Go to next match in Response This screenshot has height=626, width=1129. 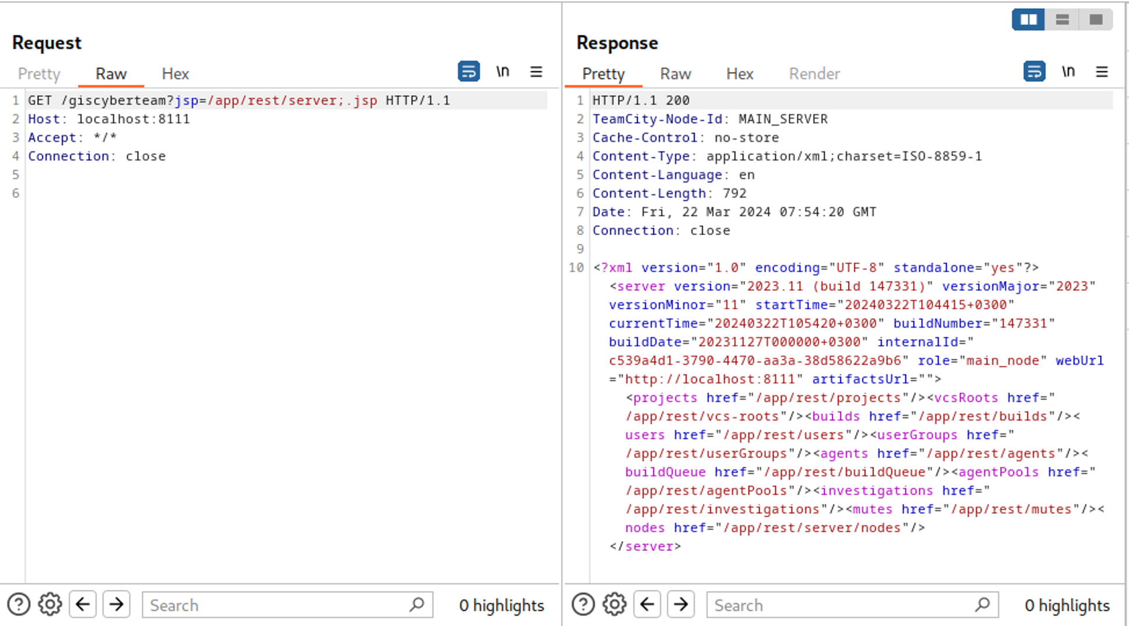click(681, 604)
